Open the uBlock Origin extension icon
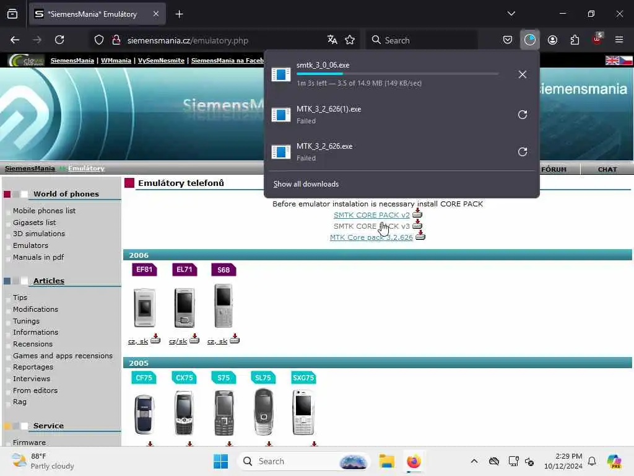 click(x=597, y=39)
